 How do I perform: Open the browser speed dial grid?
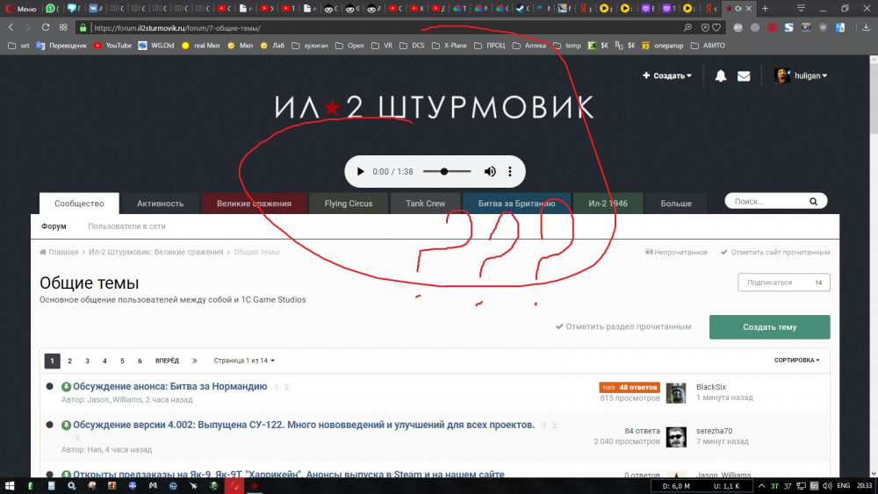(63, 27)
